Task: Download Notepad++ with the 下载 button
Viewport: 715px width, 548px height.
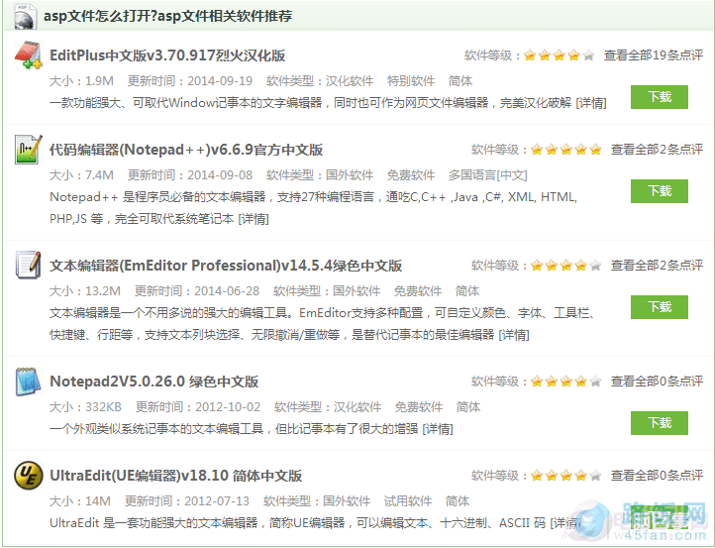Action: point(660,190)
